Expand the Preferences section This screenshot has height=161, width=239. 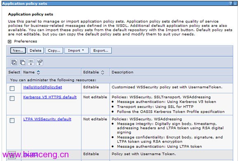(9, 42)
